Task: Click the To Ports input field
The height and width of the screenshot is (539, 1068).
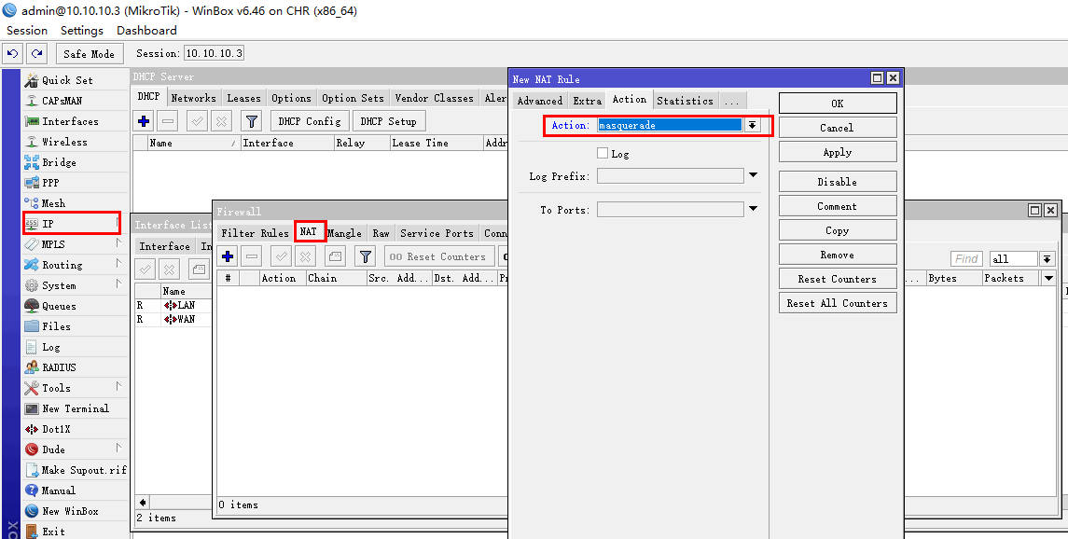Action: [671, 209]
